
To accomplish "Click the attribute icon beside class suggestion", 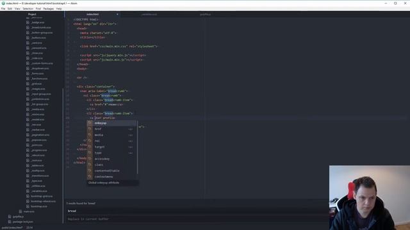I will tap(90, 165).
